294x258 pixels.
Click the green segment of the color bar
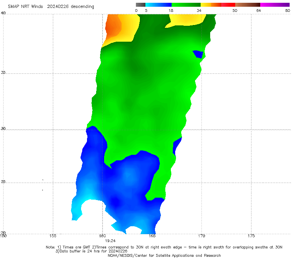point(186,5)
